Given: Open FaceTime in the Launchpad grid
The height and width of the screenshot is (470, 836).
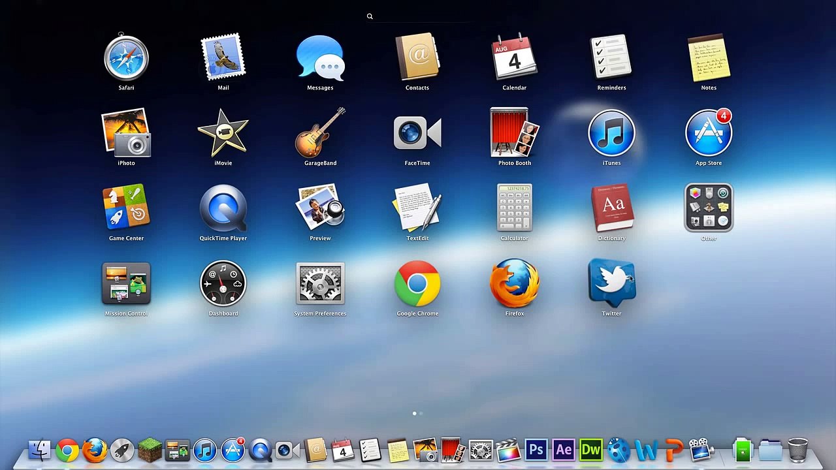Looking at the screenshot, I should pos(417,133).
